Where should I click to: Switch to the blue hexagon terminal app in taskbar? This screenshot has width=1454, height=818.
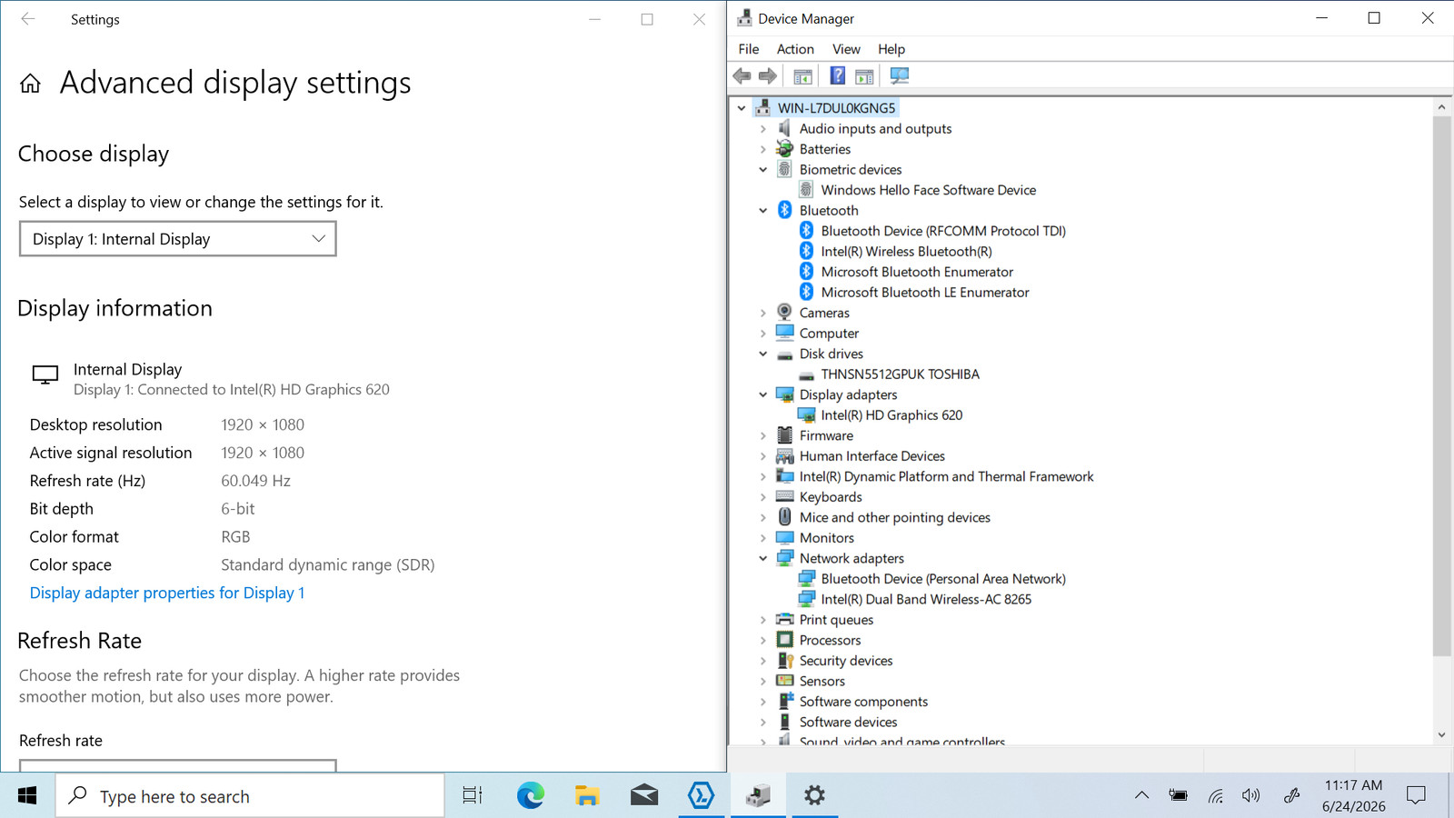(701, 796)
